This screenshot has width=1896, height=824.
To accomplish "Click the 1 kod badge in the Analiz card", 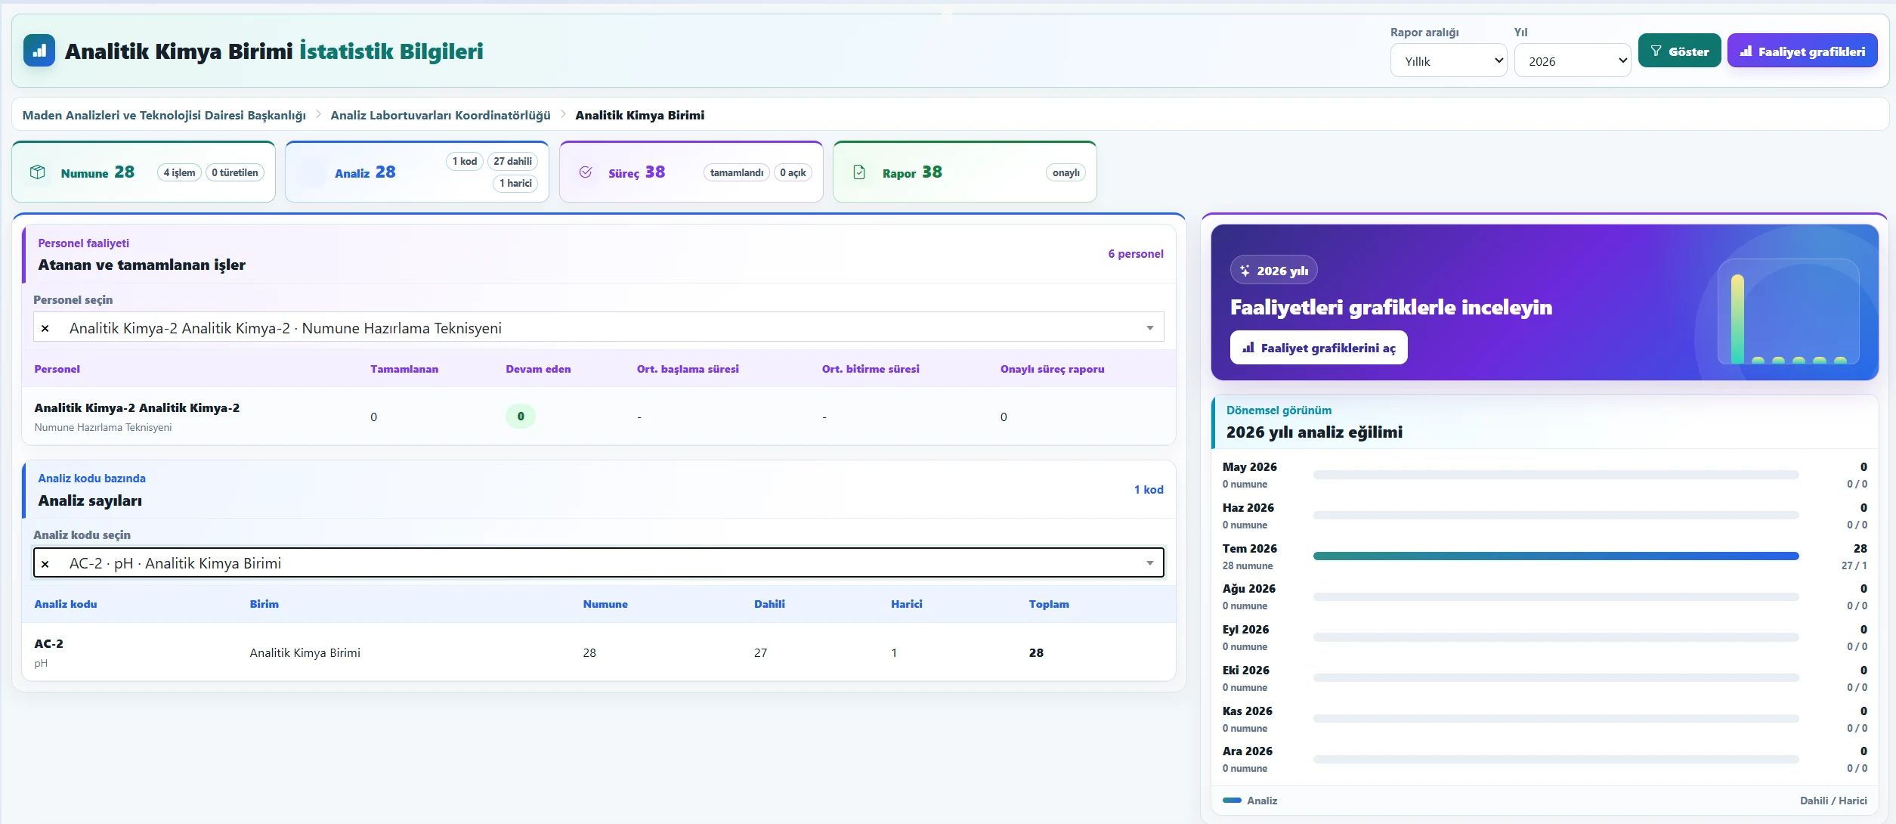I will click(x=465, y=161).
